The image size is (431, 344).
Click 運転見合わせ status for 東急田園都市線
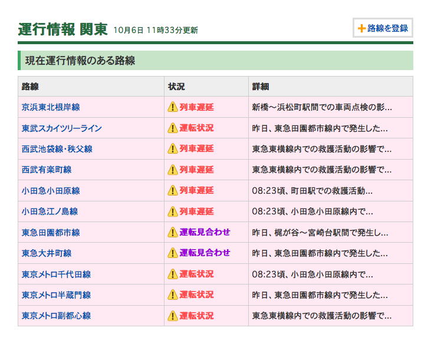205,232
